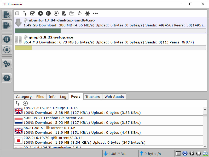Switch to the Category tab

tap(24, 97)
